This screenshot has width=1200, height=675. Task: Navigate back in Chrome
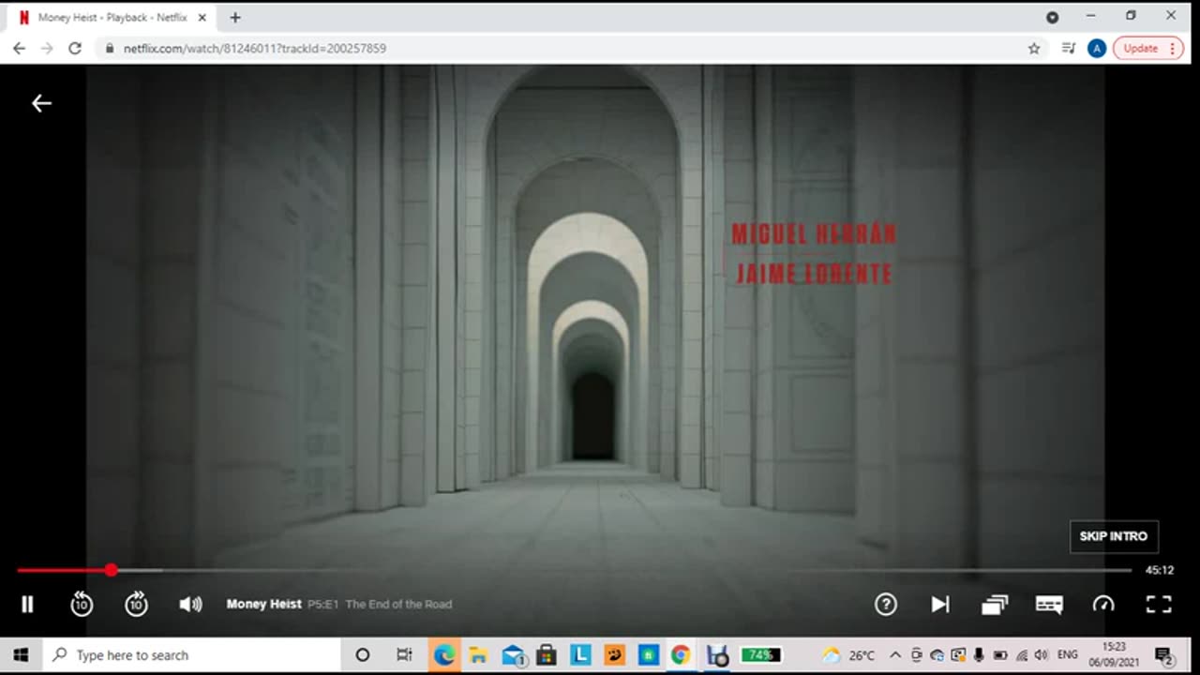[20, 48]
